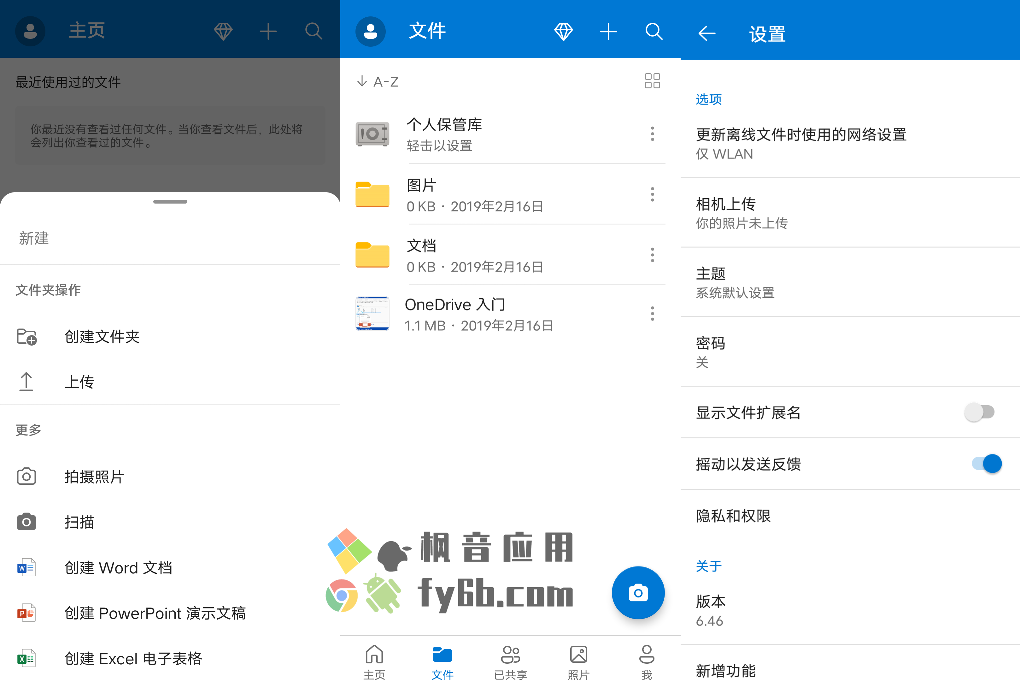The image size is (1020, 688).
Task: Open 主题 theme setting
Action: (x=850, y=282)
